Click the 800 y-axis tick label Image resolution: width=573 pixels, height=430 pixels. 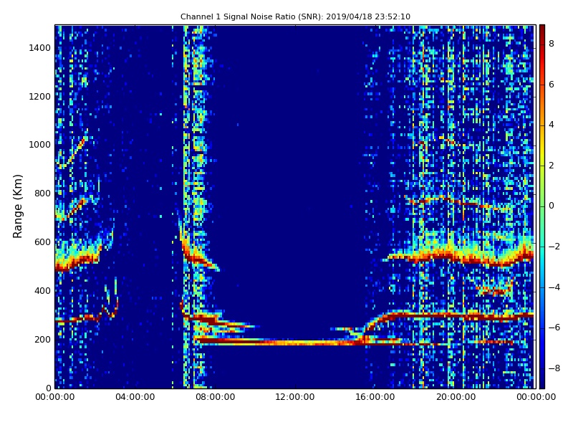42,193
